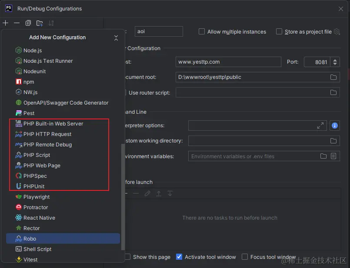Click the Port number field 8081
The image size is (350, 268).
tap(317, 62)
